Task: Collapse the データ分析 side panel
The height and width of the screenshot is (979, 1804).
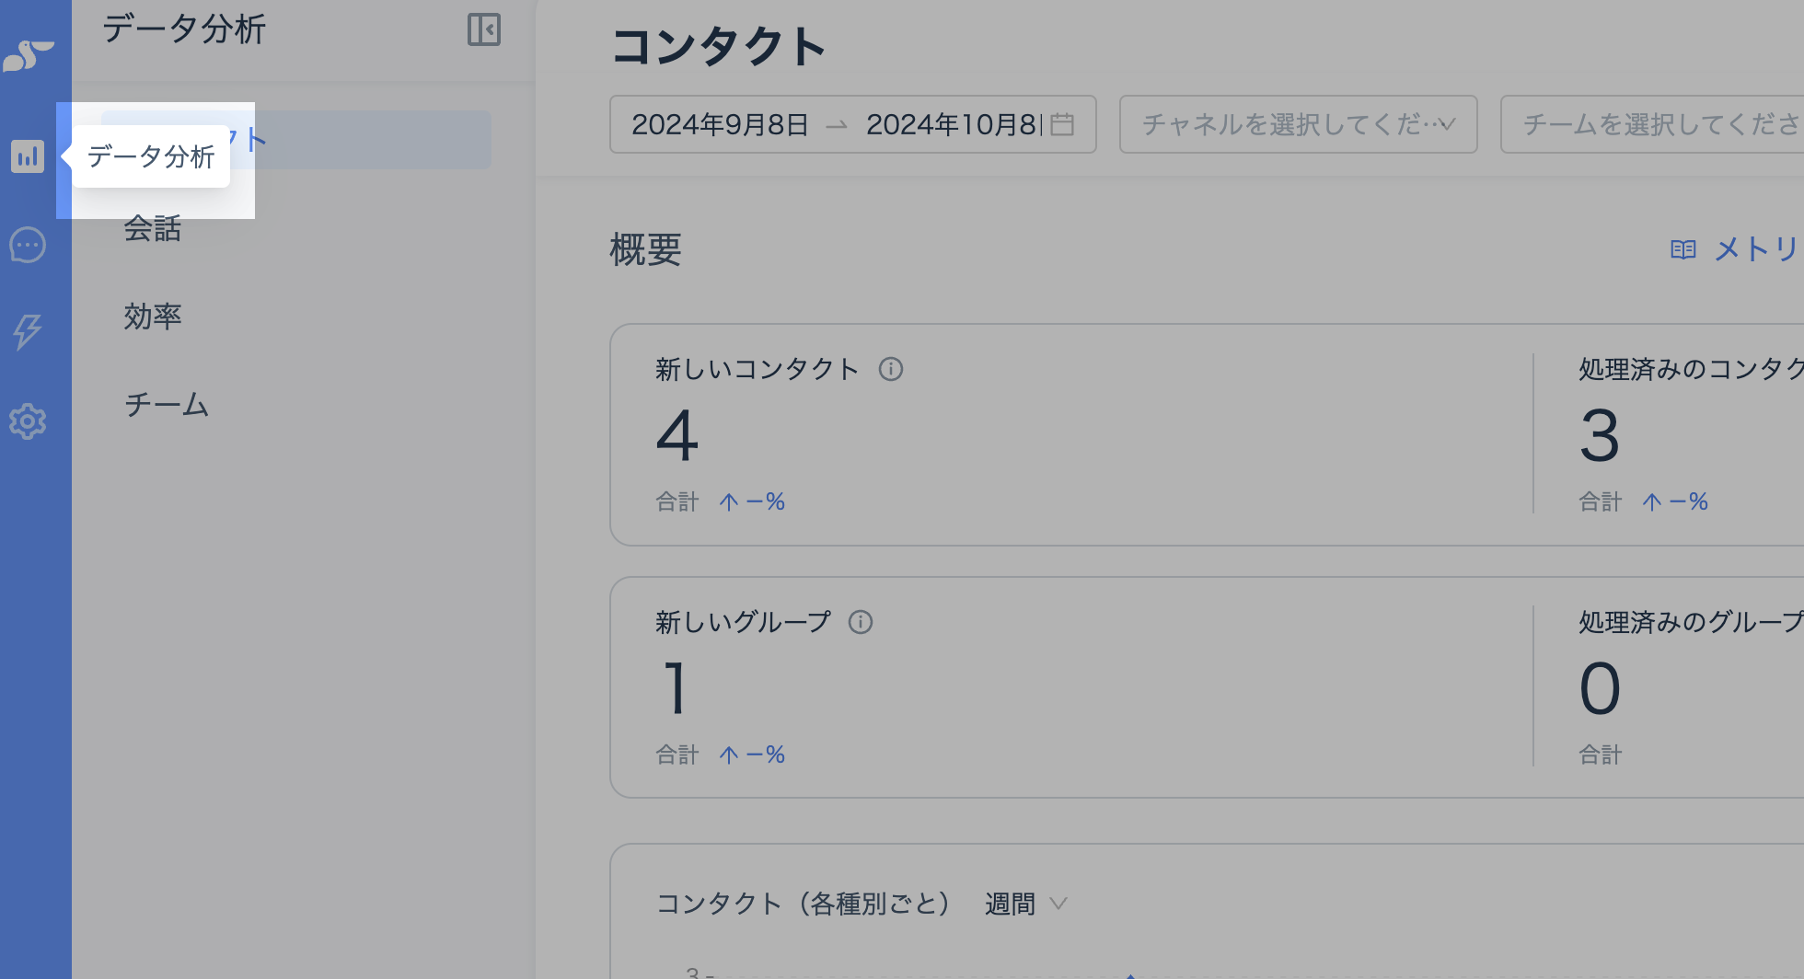Action: 483,29
